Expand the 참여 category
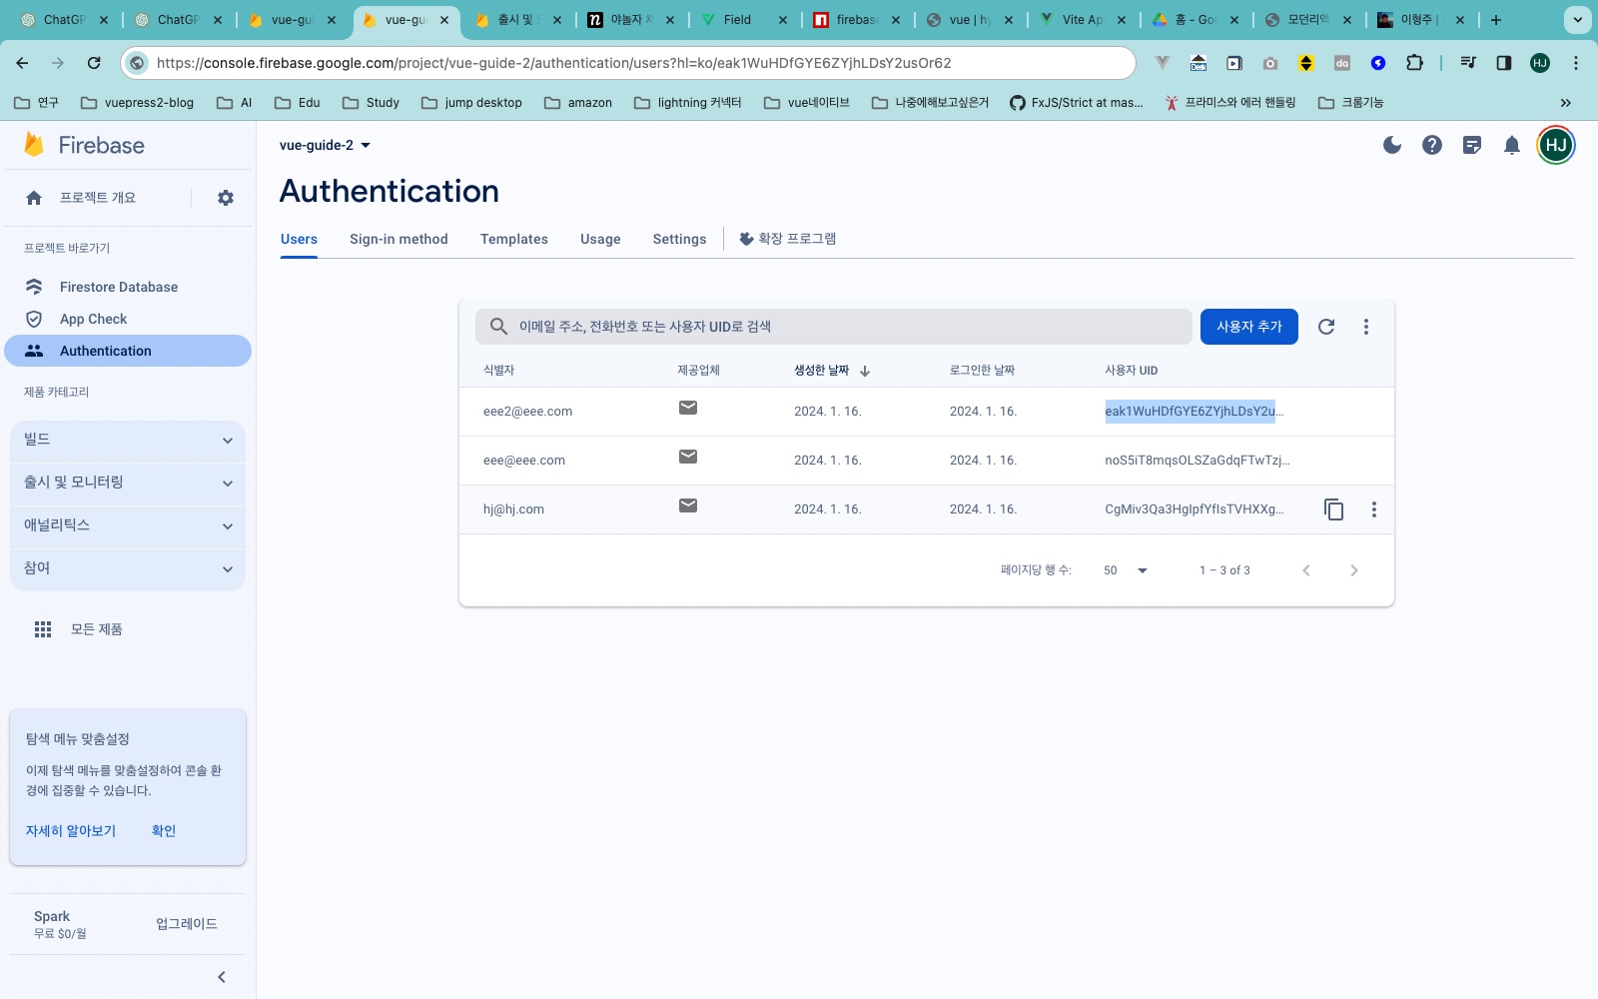The width and height of the screenshot is (1598, 999). click(128, 569)
